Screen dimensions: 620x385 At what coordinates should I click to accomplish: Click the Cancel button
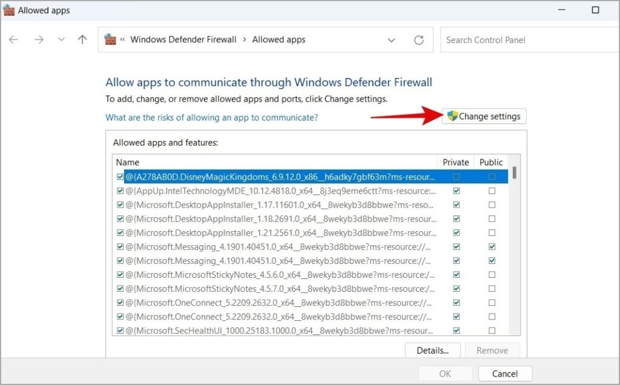point(505,373)
